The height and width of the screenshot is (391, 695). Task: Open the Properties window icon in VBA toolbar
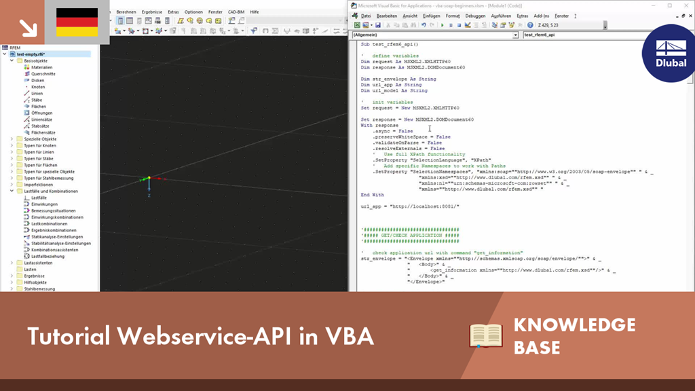(503, 25)
